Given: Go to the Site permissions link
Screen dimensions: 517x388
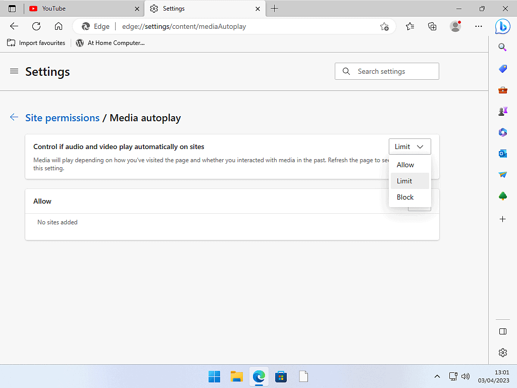Looking at the screenshot, I should 62,118.
